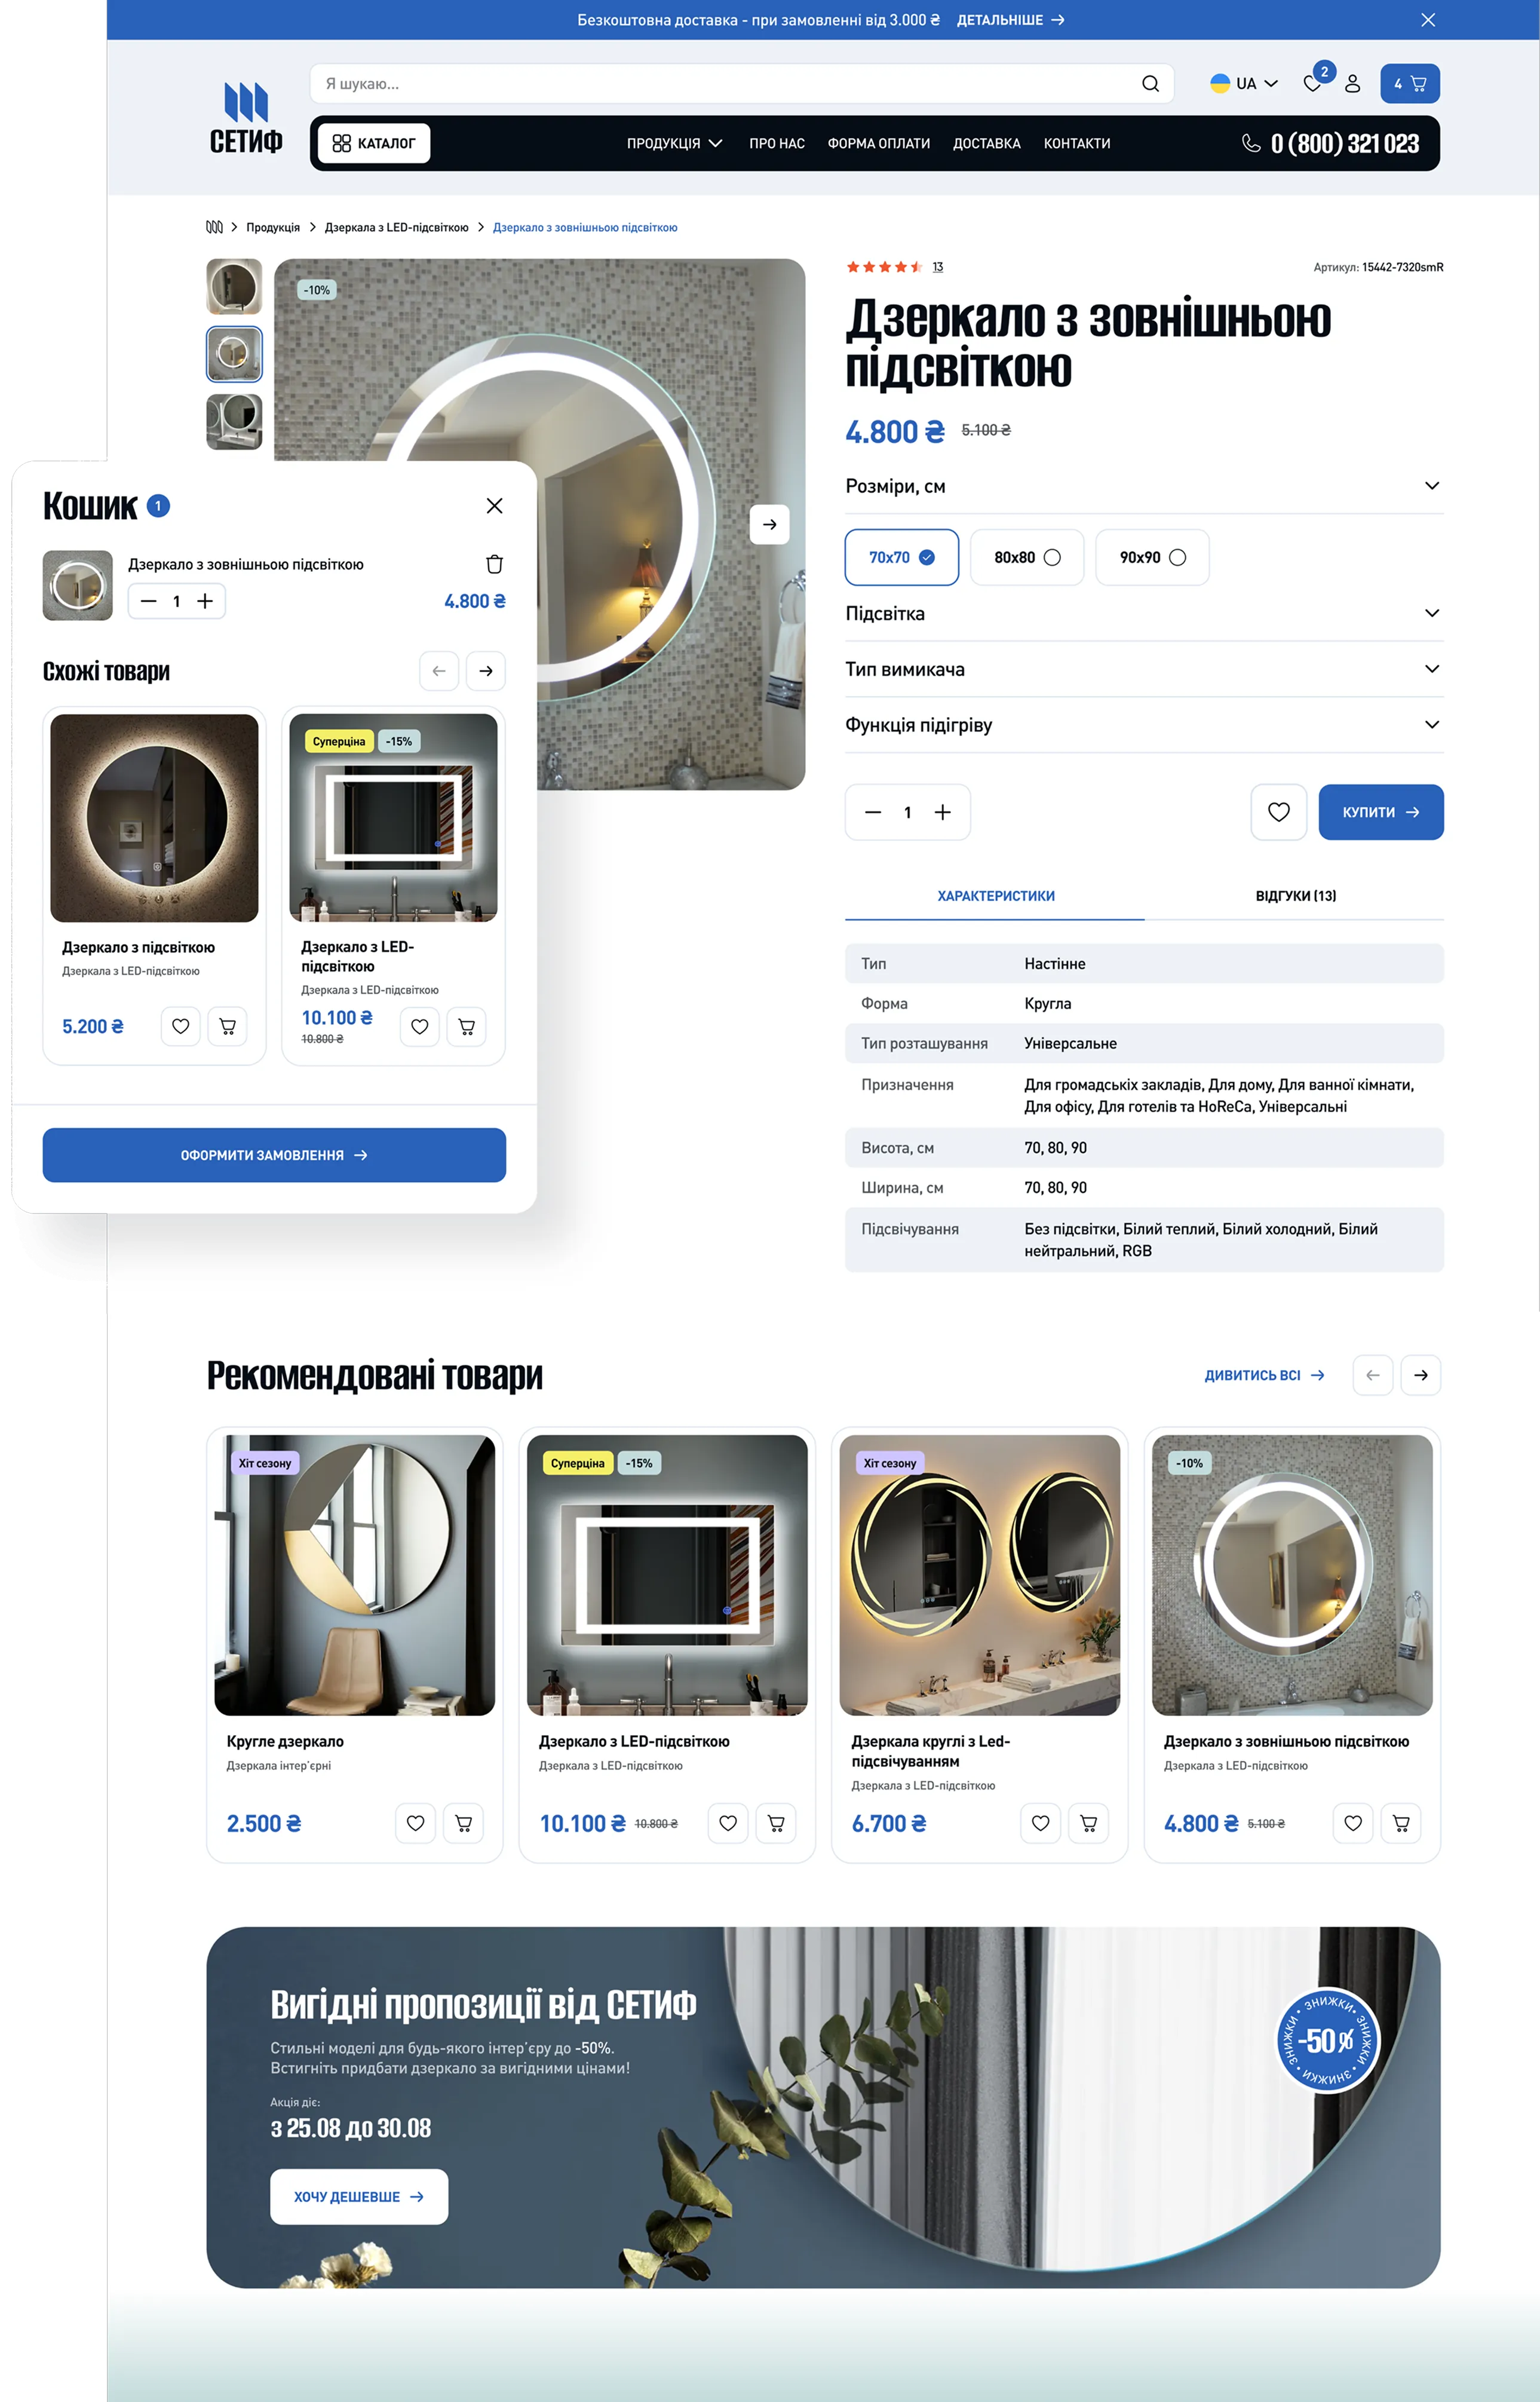The height and width of the screenshot is (2402, 1540).
Task: Open the user account icon
Action: tap(1352, 84)
